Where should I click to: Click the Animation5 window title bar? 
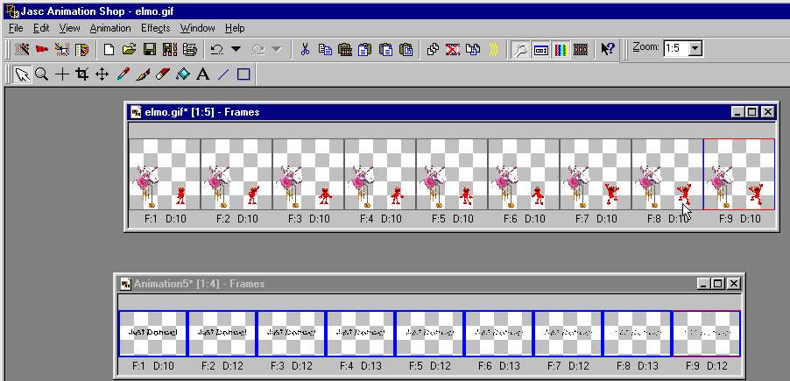click(x=430, y=284)
